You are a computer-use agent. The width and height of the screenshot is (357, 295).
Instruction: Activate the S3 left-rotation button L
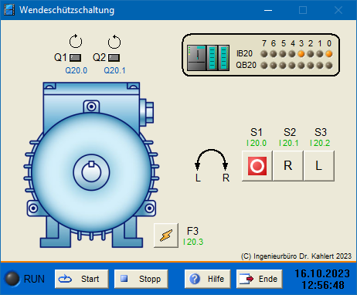[319, 166]
